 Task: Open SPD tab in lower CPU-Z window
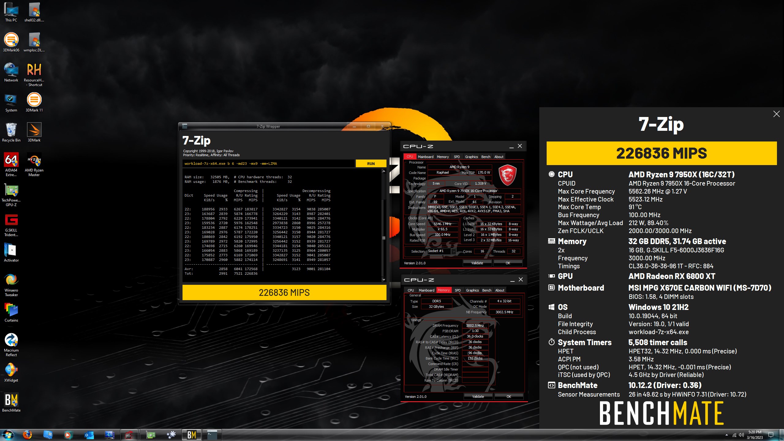458,290
